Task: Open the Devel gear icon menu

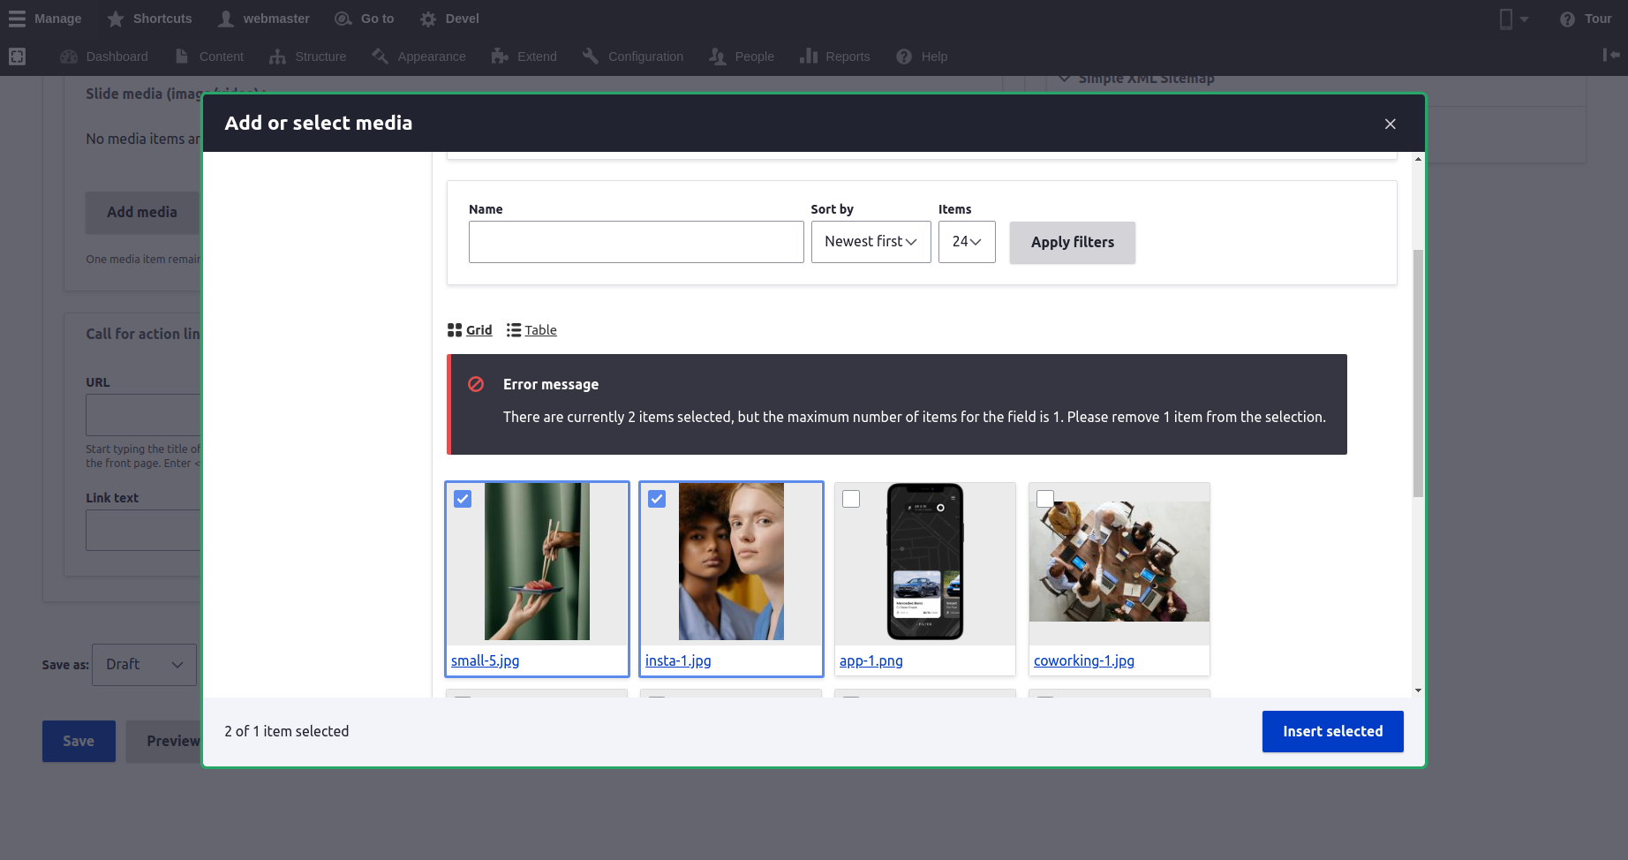Action: coord(428,19)
